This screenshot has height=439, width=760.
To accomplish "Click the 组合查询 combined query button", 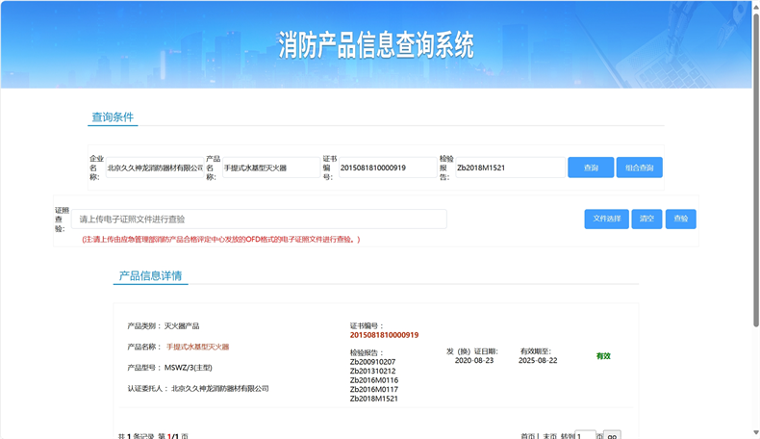I will (x=639, y=168).
